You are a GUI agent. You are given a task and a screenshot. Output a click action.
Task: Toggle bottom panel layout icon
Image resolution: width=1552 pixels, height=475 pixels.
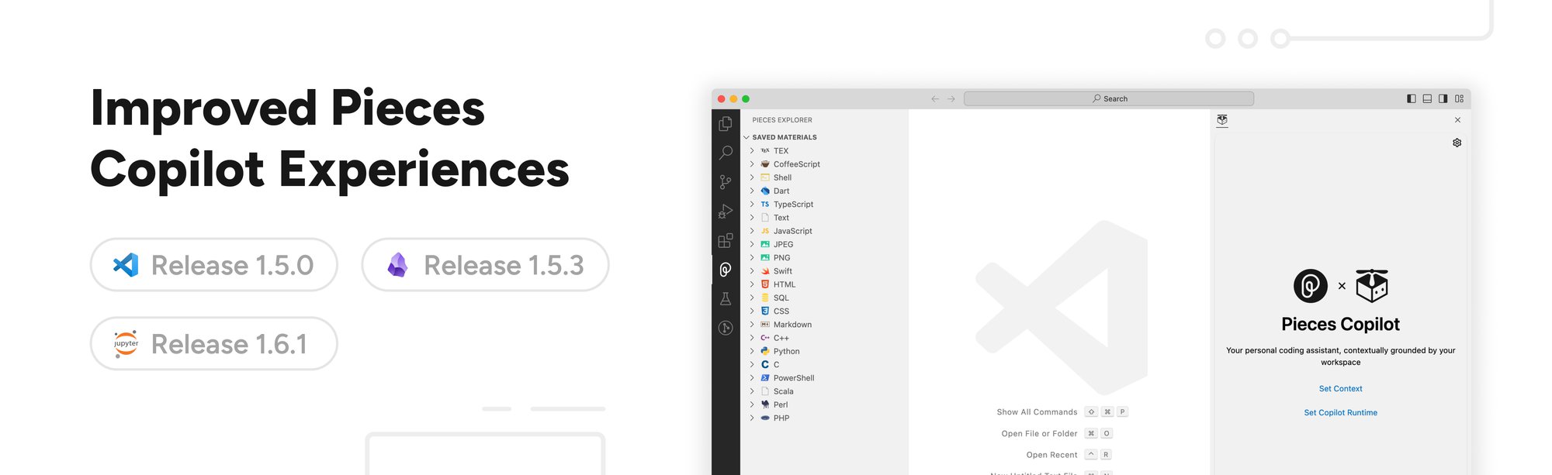(1427, 98)
